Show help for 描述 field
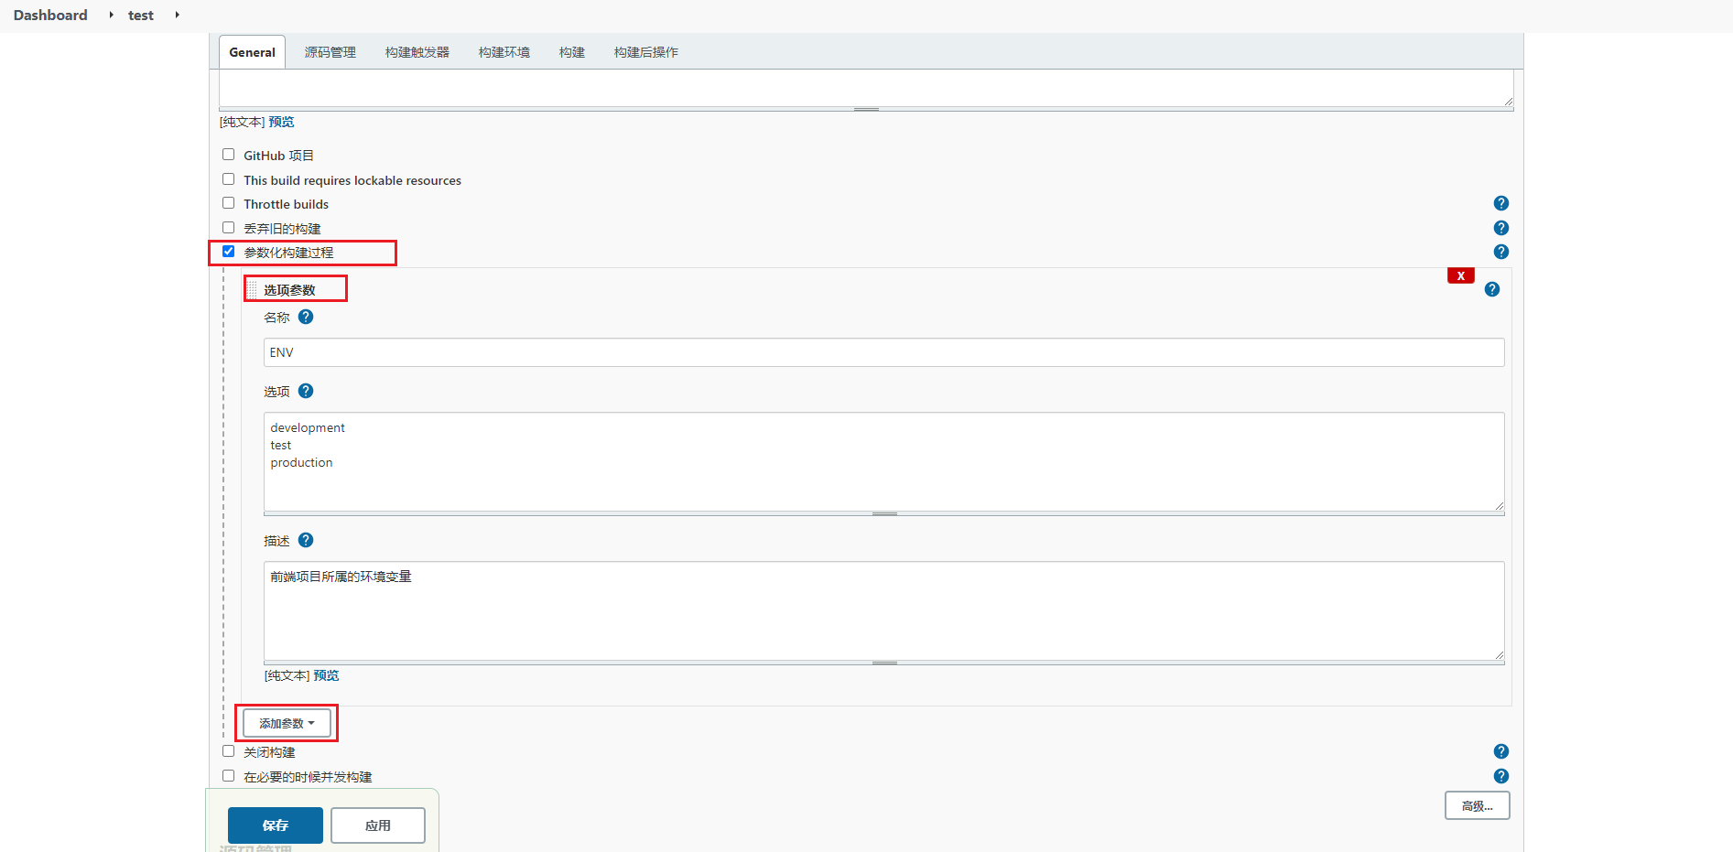Screen dimensions: 1733x852 coord(306,540)
